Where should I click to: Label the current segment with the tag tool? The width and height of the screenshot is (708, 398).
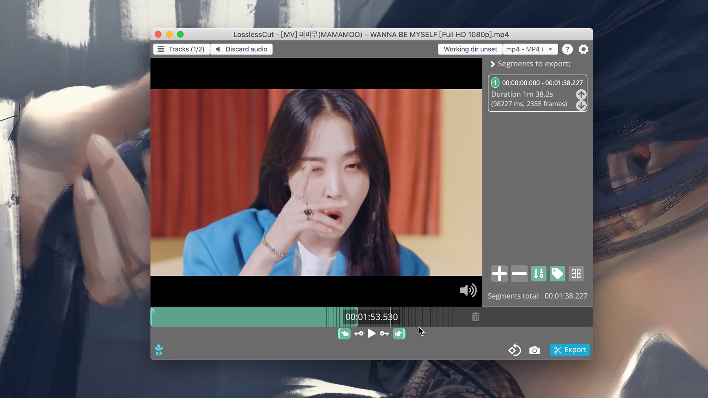tap(557, 273)
